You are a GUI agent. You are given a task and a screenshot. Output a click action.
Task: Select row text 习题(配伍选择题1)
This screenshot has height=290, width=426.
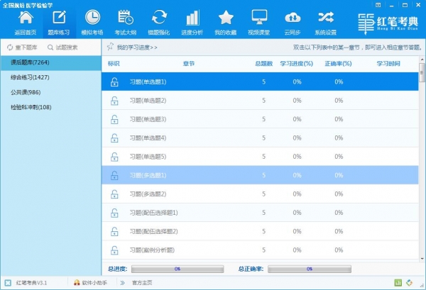[153, 213]
